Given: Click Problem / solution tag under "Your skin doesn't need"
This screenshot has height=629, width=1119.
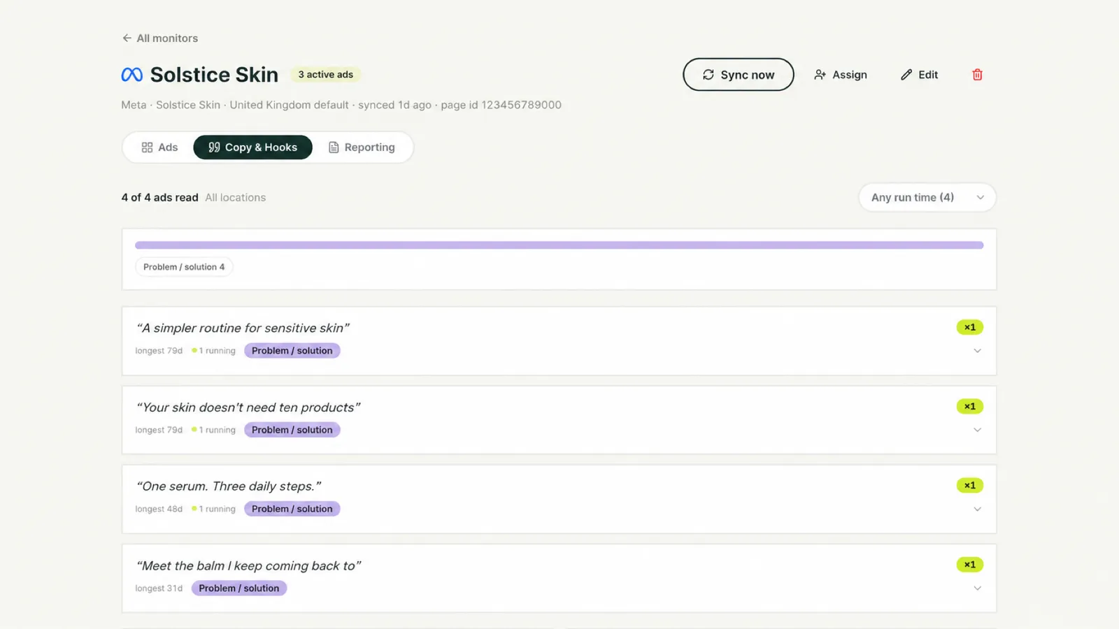Looking at the screenshot, I should point(292,430).
